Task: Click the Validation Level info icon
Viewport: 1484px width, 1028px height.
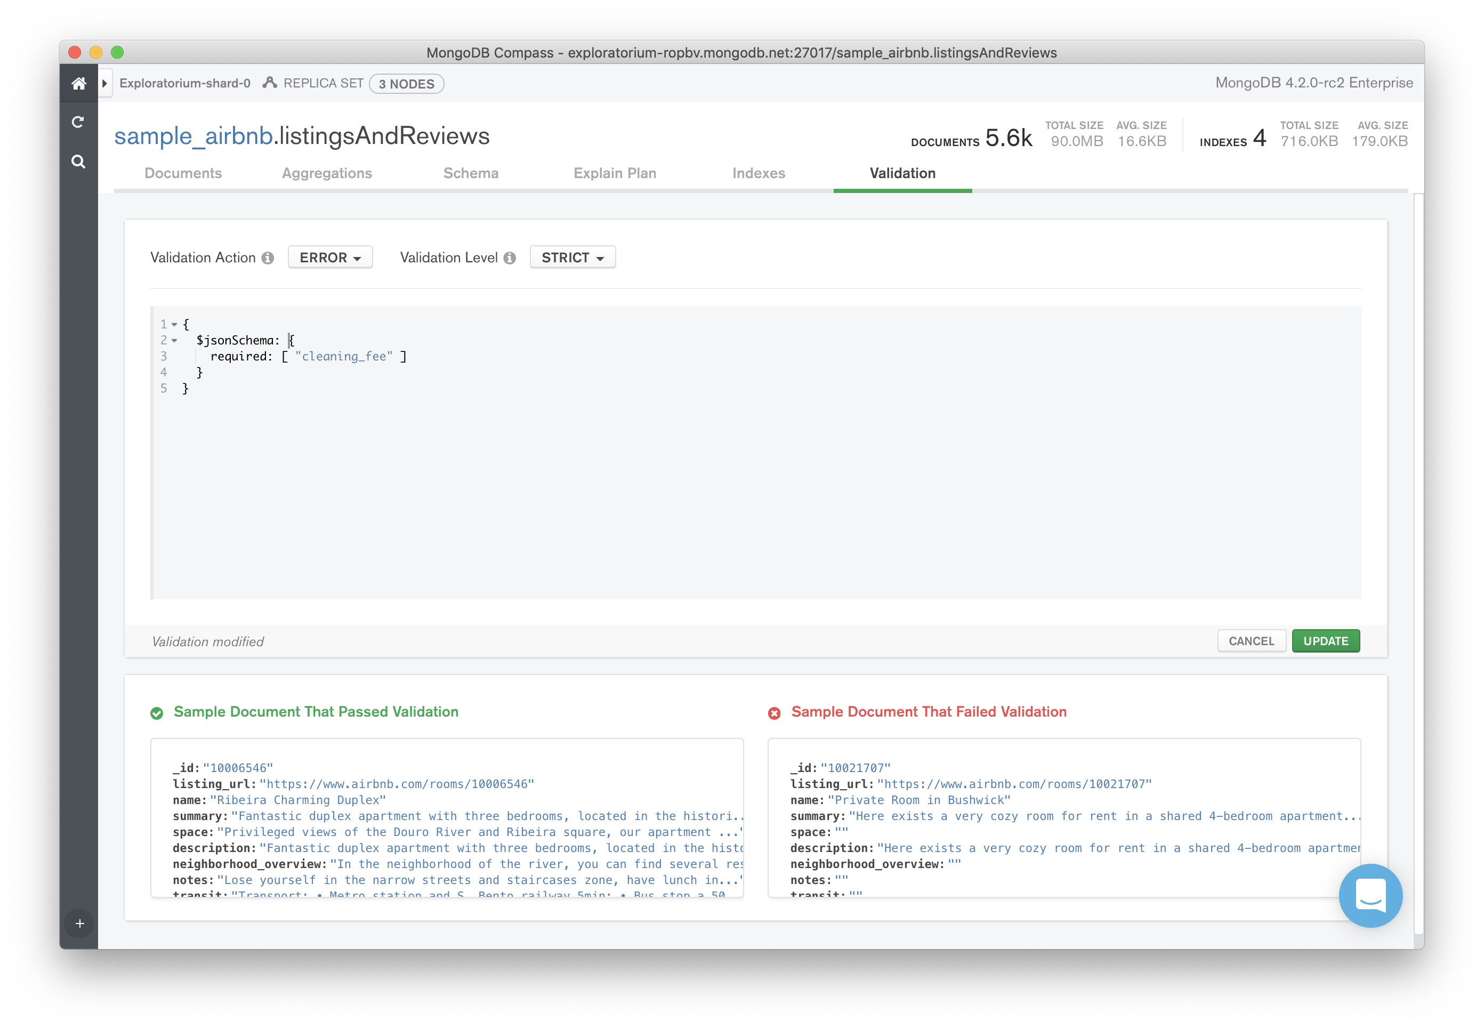Action: [510, 258]
